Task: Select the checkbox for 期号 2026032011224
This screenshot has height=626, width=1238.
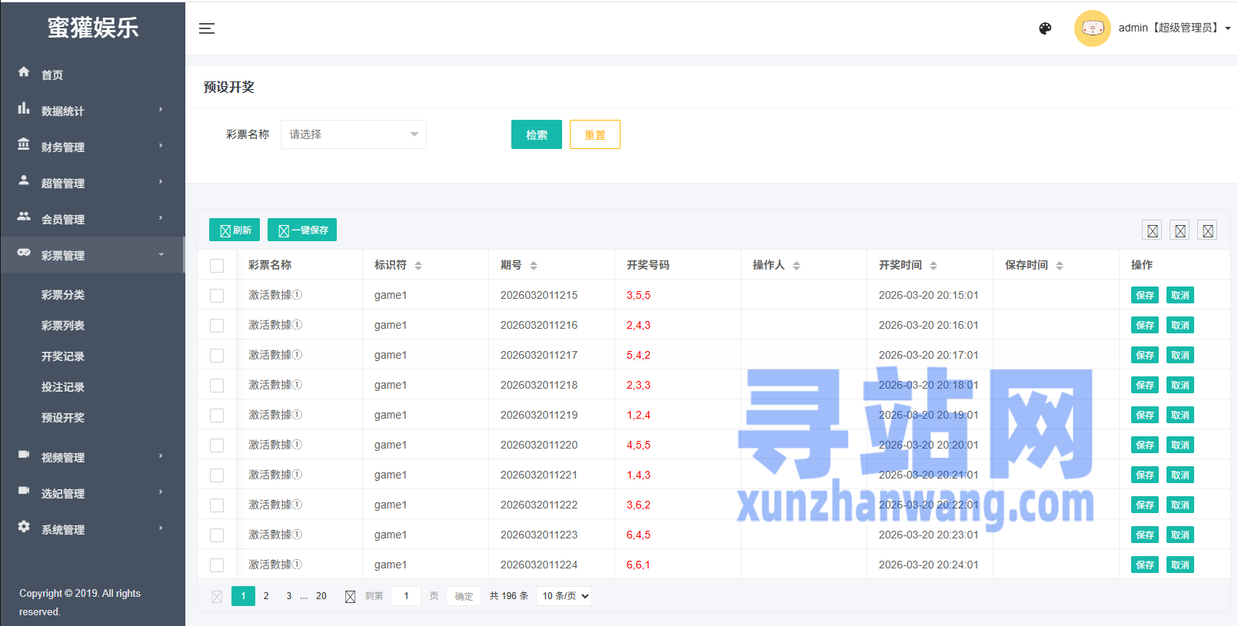Action: 217,565
